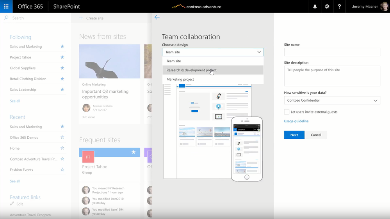390x219 pixels.
Task: Open Contoso Adventure Travel Pr... recent site
Action: 34,159
